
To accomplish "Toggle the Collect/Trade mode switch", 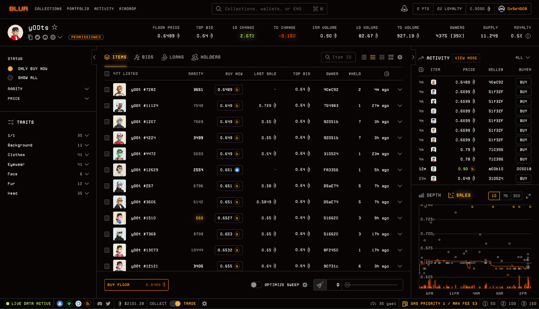I will [175, 304].
